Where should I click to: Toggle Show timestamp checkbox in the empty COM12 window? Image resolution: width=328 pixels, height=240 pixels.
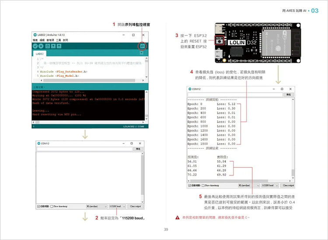tap(52, 206)
